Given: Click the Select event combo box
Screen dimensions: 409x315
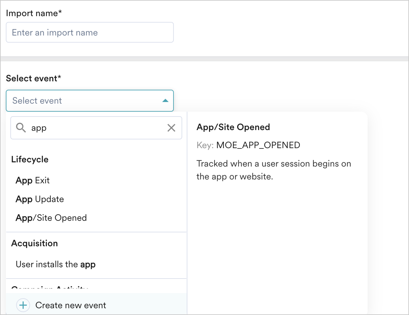Looking at the screenshot, I should click(84, 101).
